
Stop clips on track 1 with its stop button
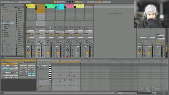point(26,27)
